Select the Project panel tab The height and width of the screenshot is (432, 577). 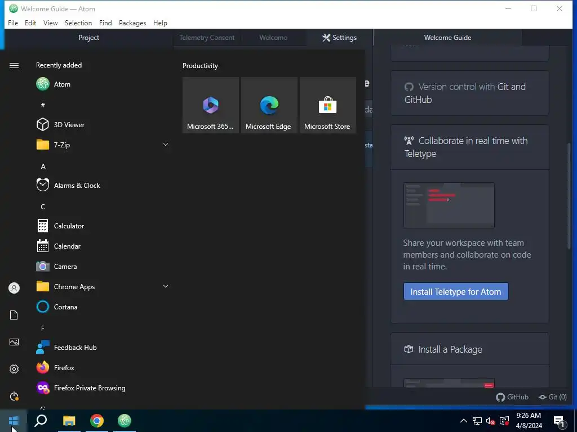[88, 38]
